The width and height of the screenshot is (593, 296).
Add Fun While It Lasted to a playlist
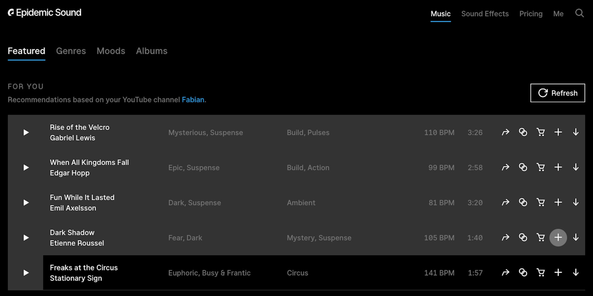pyautogui.click(x=558, y=202)
